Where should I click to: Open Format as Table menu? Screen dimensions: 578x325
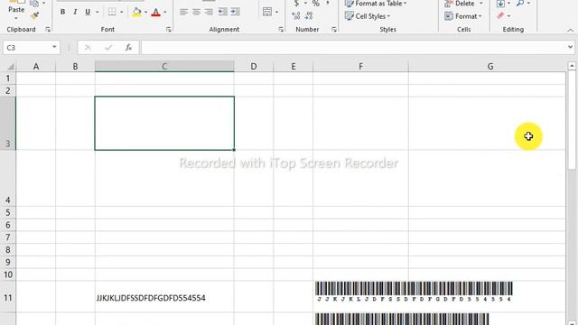coord(376,4)
